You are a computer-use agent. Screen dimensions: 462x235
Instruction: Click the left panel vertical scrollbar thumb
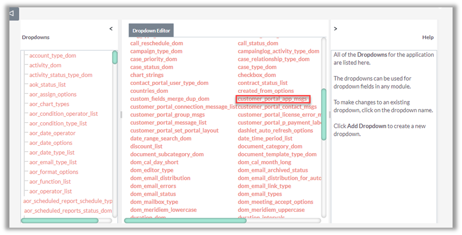tap(115, 58)
